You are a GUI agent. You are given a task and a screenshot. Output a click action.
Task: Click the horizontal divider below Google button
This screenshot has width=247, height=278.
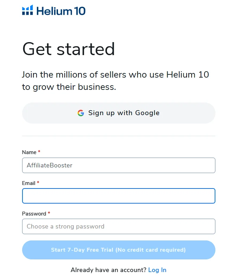pyautogui.click(x=118, y=136)
